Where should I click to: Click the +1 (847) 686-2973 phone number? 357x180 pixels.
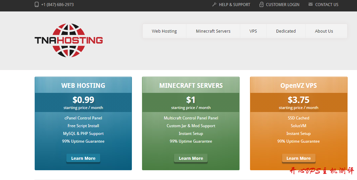(x=57, y=5)
